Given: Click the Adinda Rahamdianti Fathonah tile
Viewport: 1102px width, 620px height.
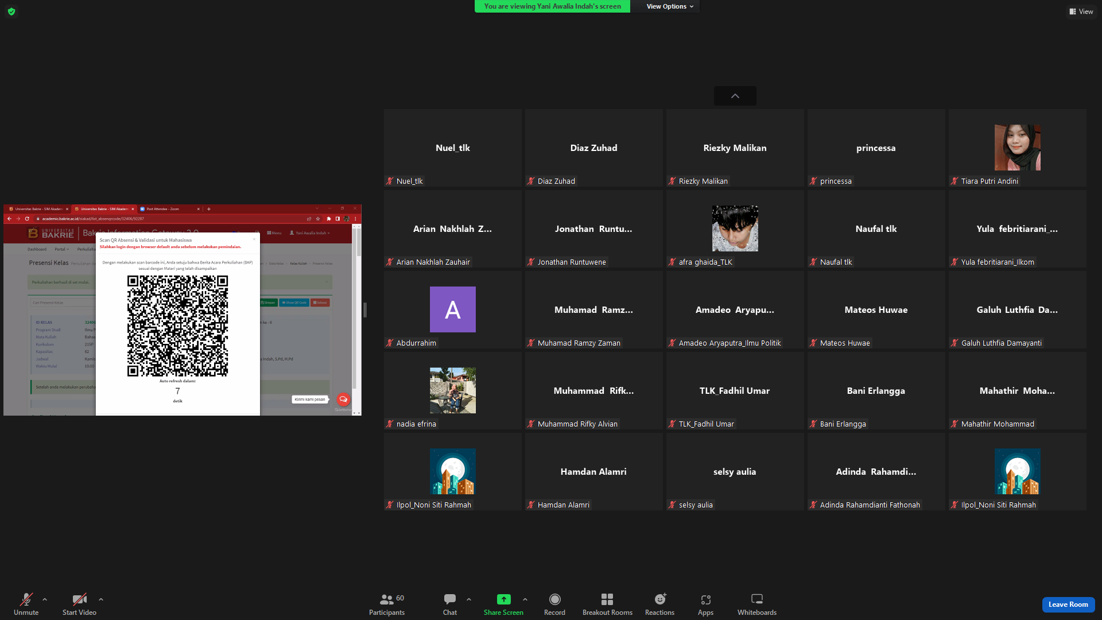Looking at the screenshot, I should (876, 471).
